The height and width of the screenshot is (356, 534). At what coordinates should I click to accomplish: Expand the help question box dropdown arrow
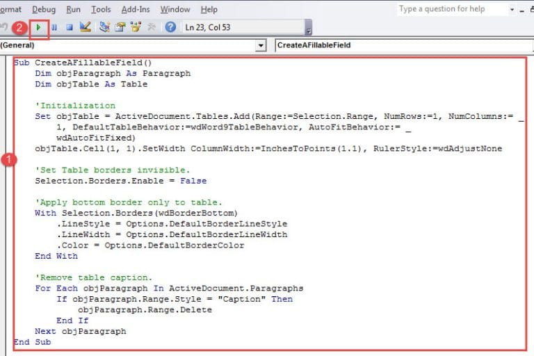tap(512, 10)
